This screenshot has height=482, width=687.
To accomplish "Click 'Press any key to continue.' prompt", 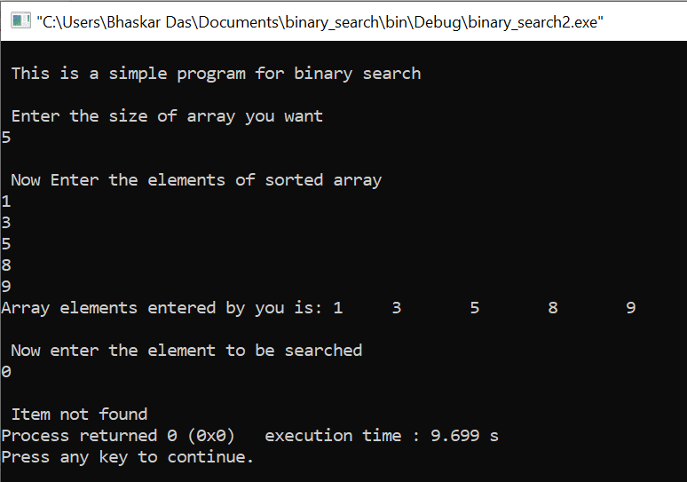I will [x=128, y=457].
